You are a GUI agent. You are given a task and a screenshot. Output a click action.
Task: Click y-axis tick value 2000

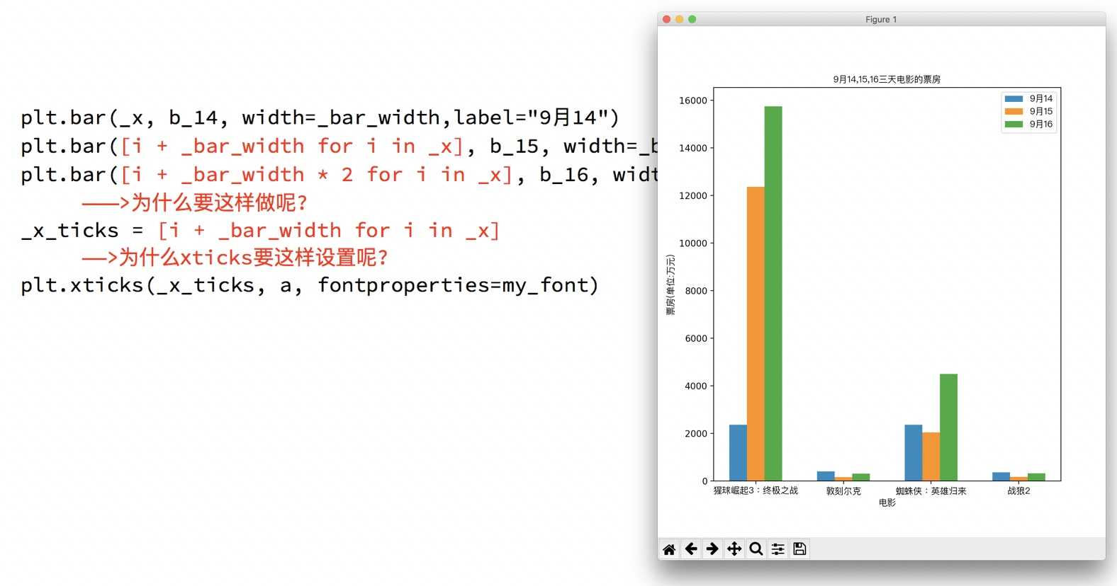pyautogui.click(x=696, y=433)
